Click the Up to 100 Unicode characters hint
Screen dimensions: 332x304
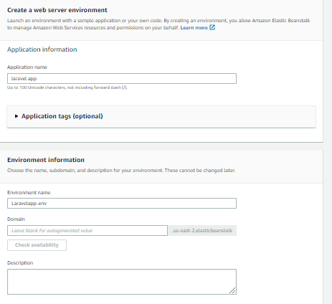(x=67, y=87)
